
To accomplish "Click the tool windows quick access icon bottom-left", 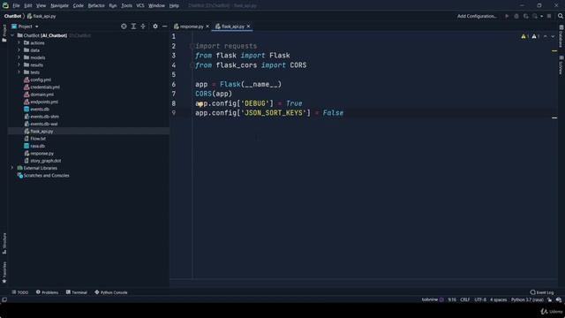I will tap(4, 299).
